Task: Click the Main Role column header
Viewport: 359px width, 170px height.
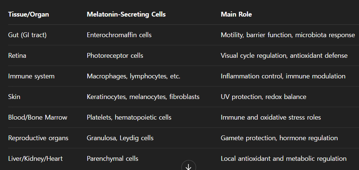Action: click(x=236, y=14)
